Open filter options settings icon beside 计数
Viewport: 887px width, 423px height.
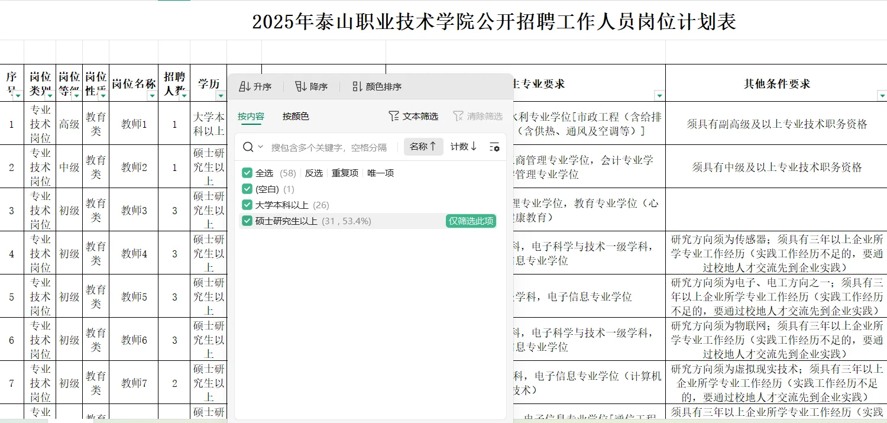495,147
